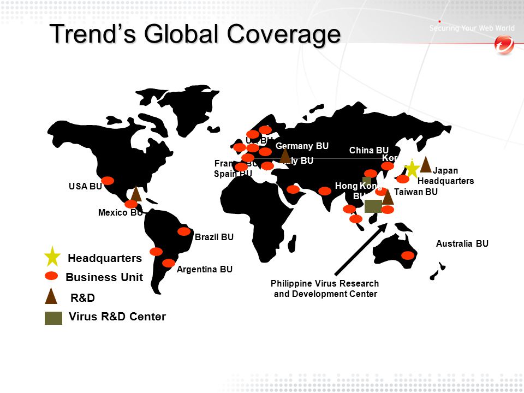Click red marker on South America's west coast
The height and width of the screenshot is (393, 524).
tap(156, 252)
